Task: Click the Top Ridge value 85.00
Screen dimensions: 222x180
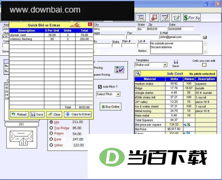Action: [x=77, y=128]
